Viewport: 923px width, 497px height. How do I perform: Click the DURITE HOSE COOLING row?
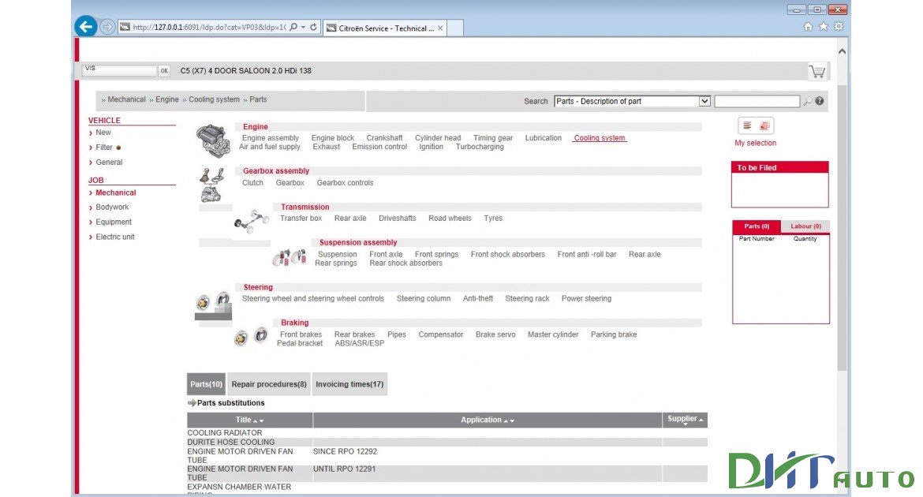tap(447, 443)
